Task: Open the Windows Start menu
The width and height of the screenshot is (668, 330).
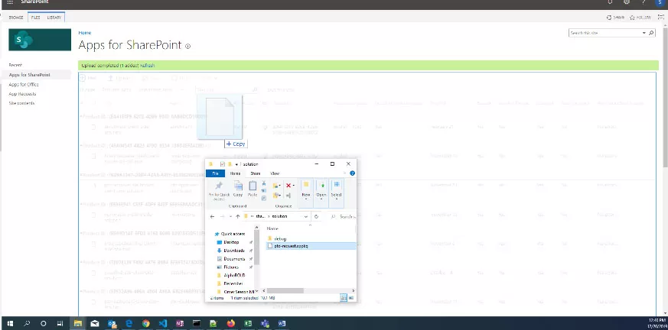Action: pyautogui.click(x=10, y=323)
